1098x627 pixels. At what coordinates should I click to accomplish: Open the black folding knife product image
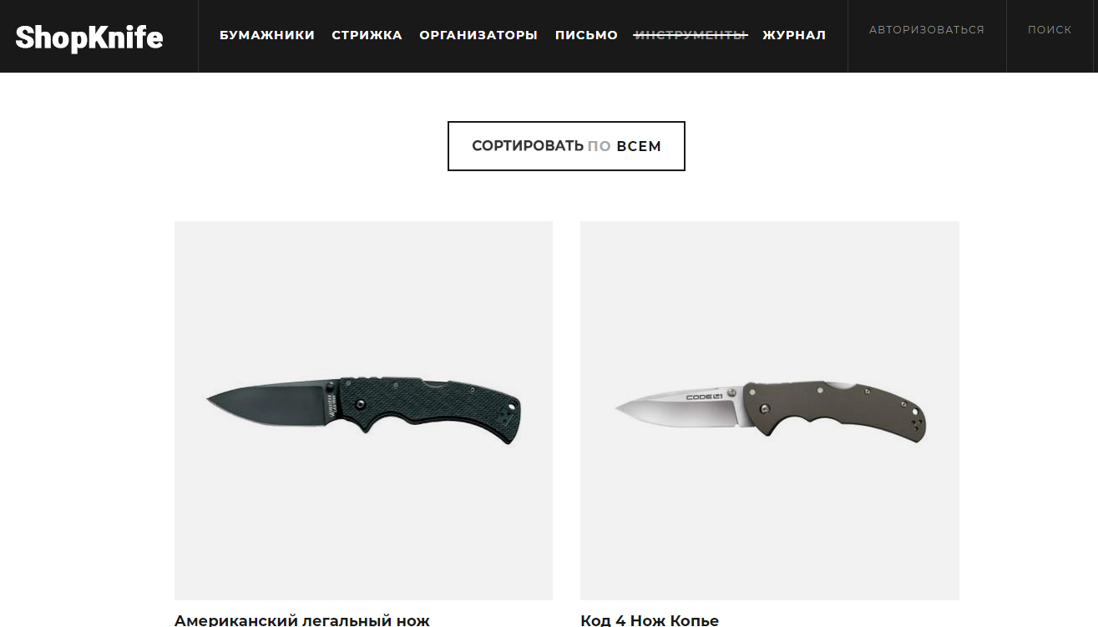363,411
